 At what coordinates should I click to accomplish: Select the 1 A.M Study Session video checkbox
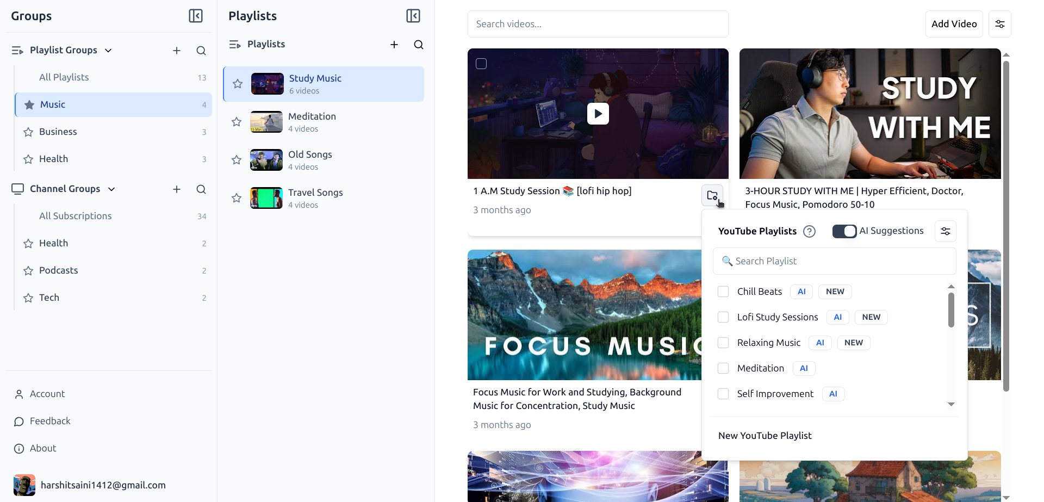(481, 64)
